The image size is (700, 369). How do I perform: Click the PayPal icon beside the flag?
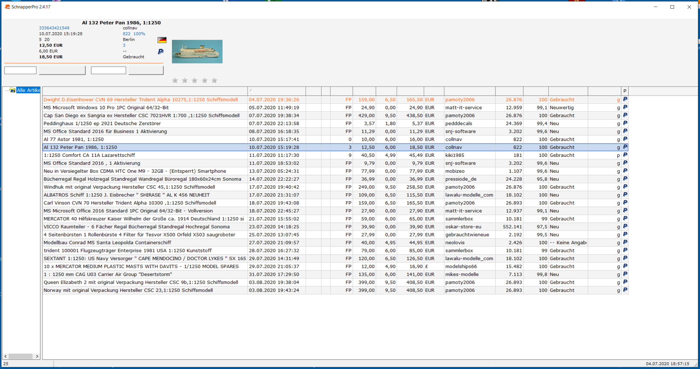[161, 51]
